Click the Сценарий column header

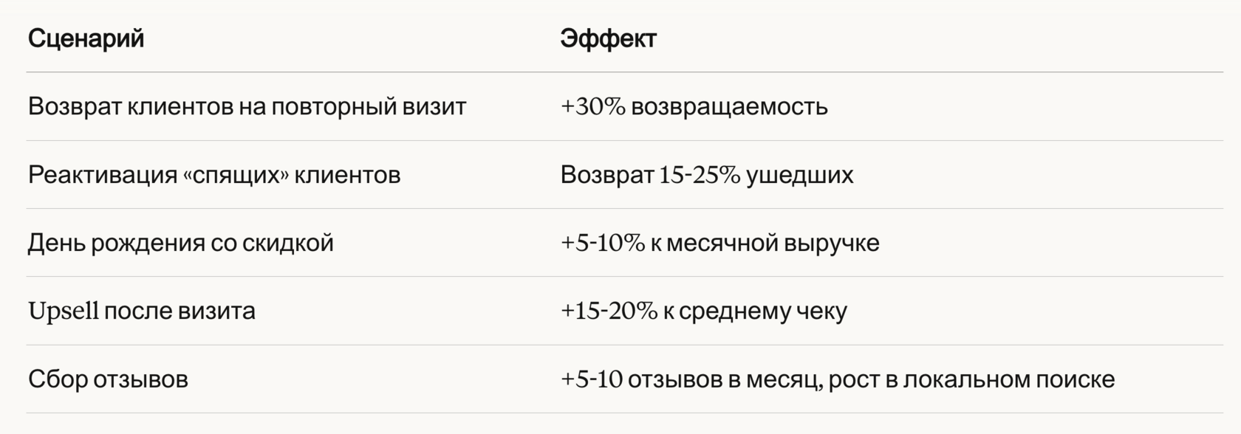coord(86,38)
